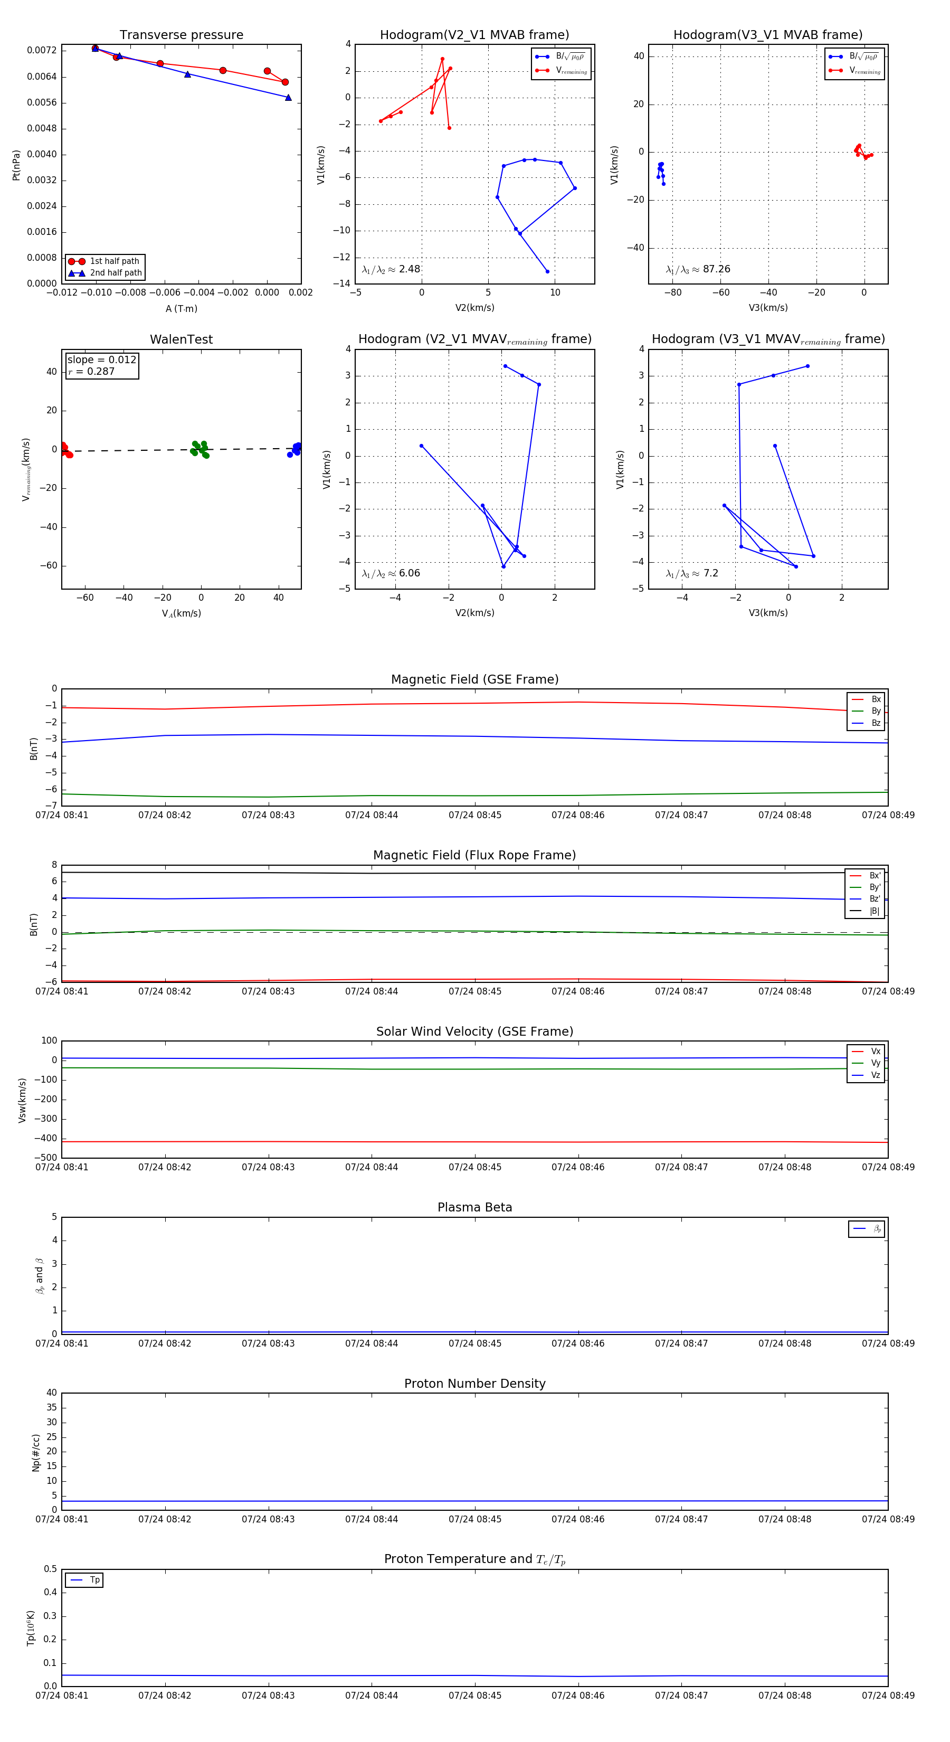Select the "Bz'" legend entry
This screenshot has width=950, height=1742.
coord(865,899)
